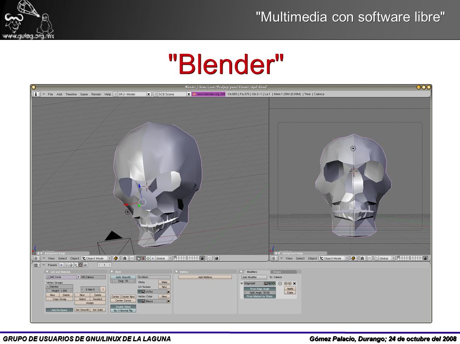Open the Render menu
This screenshot has height=344, width=460.
point(96,94)
